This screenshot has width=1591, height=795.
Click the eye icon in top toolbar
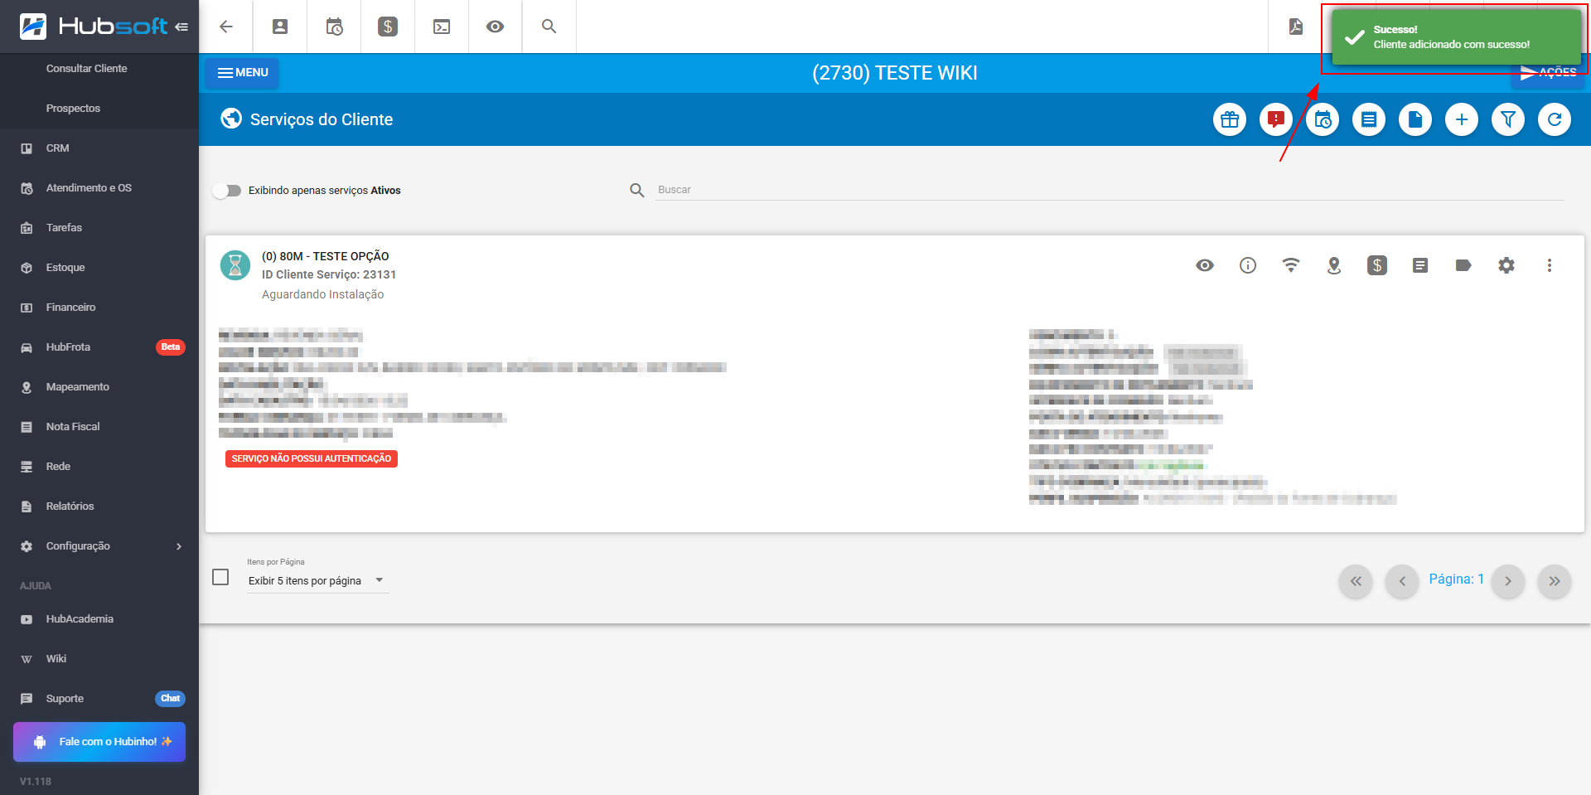(x=496, y=27)
